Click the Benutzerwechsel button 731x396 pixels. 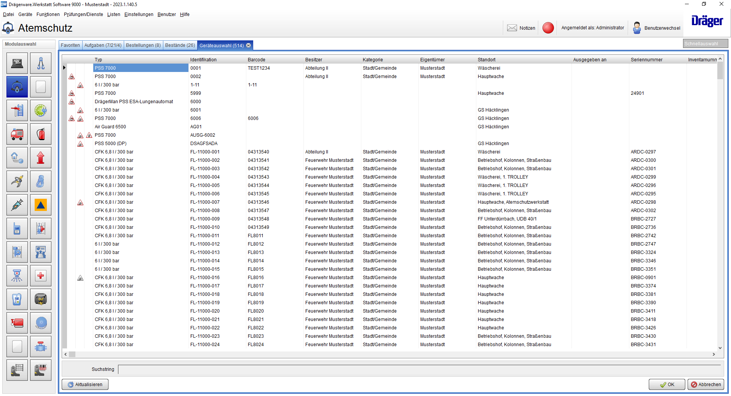(657, 28)
